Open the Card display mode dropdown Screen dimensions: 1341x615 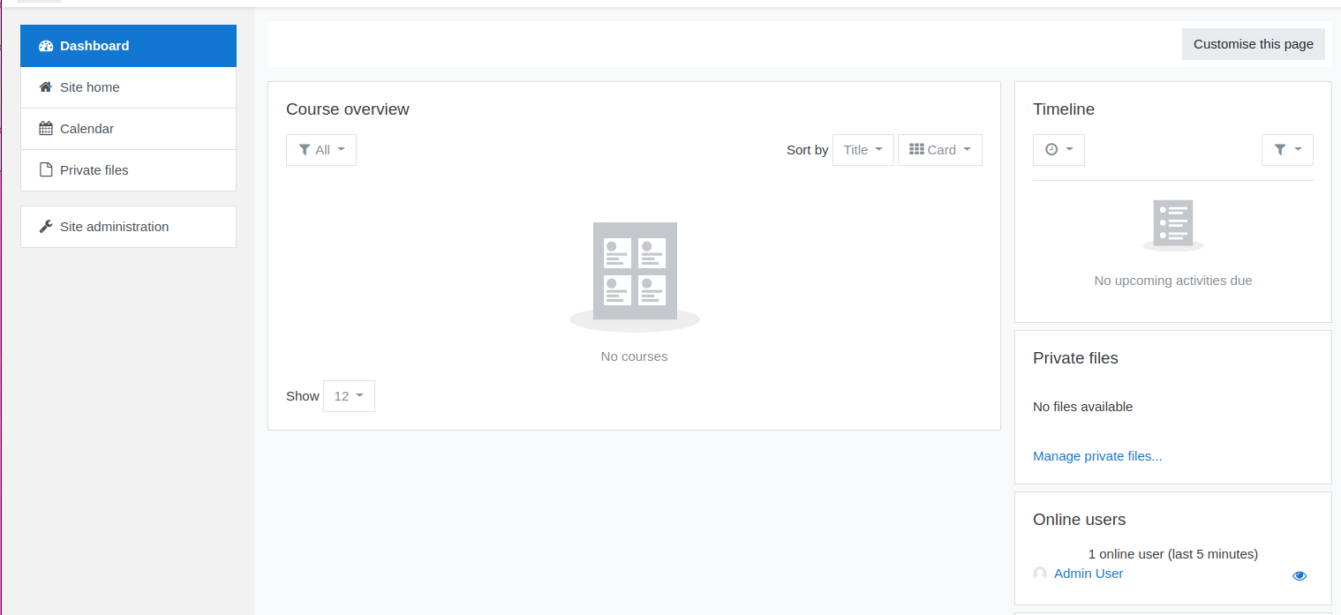click(940, 150)
